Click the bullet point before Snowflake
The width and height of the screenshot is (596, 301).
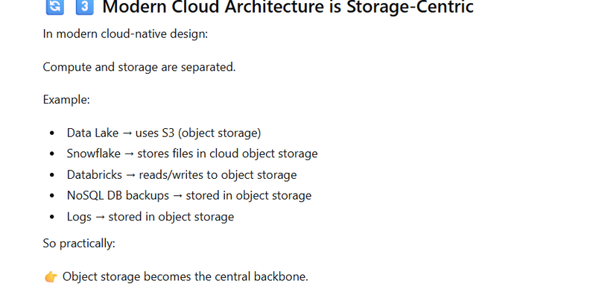click(x=51, y=154)
